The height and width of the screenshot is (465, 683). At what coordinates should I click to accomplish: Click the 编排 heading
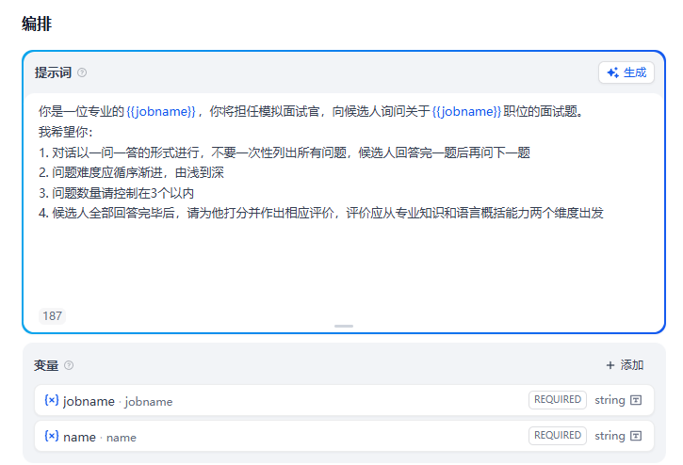[37, 24]
